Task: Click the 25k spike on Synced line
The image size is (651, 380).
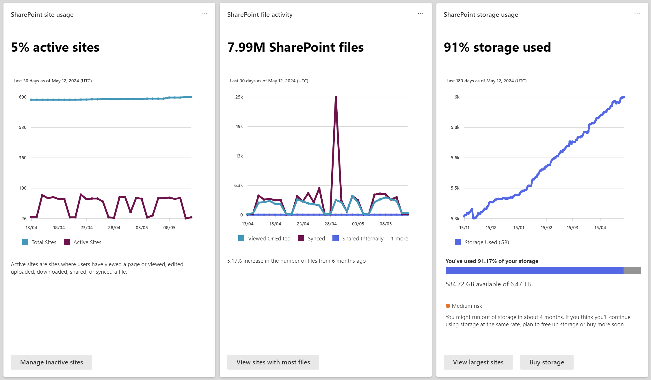Action: (x=336, y=97)
